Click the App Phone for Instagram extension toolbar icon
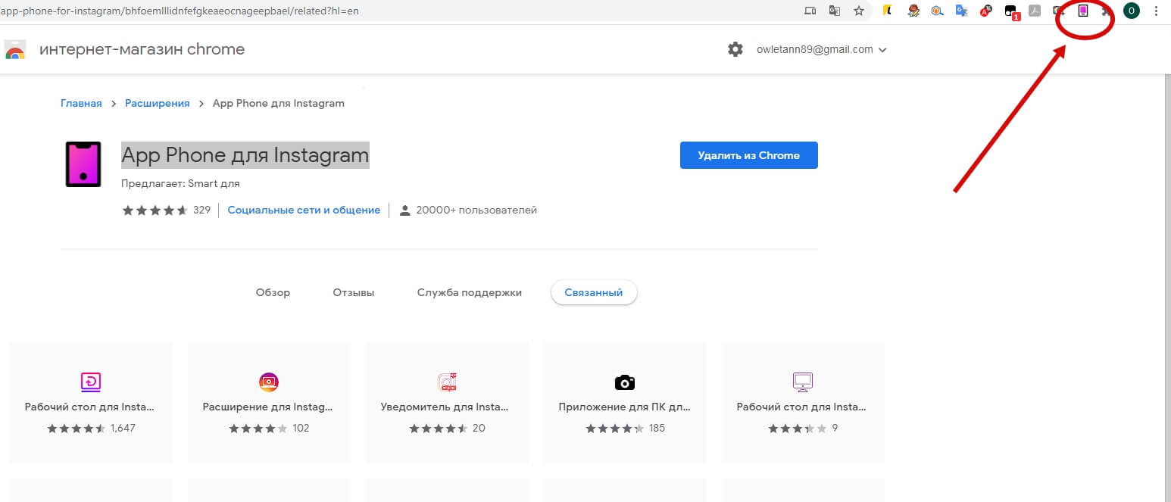 click(1083, 11)
